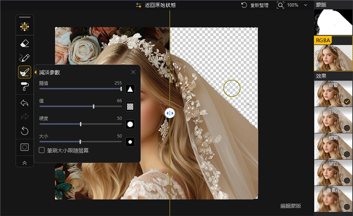The height and width of the screenshot is (216, 353).
Task: Select the 模糊 effect thumbnail
Action: pyautogui.click(x=333, y=146)
